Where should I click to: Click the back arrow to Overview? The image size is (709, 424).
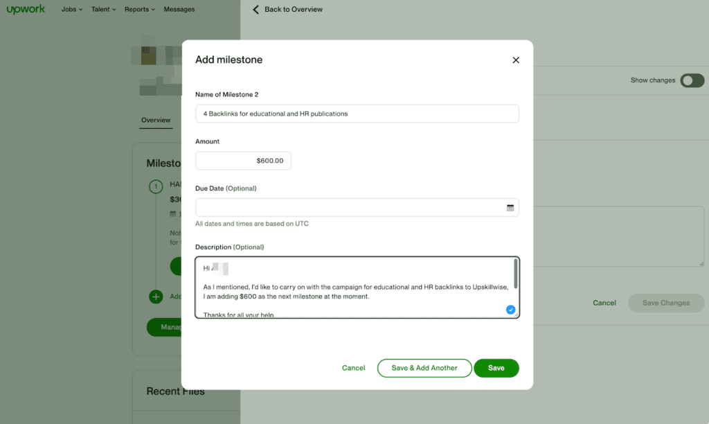[255, 10]
